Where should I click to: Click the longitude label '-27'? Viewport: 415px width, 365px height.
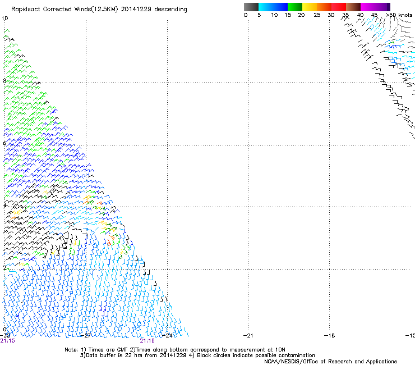(86, 336)
